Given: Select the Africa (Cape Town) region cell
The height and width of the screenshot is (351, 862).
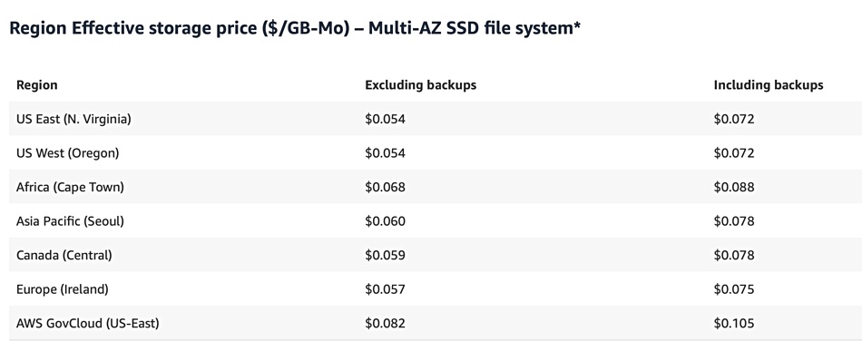Looking at the screenshot, I should (x=70, y=187).
